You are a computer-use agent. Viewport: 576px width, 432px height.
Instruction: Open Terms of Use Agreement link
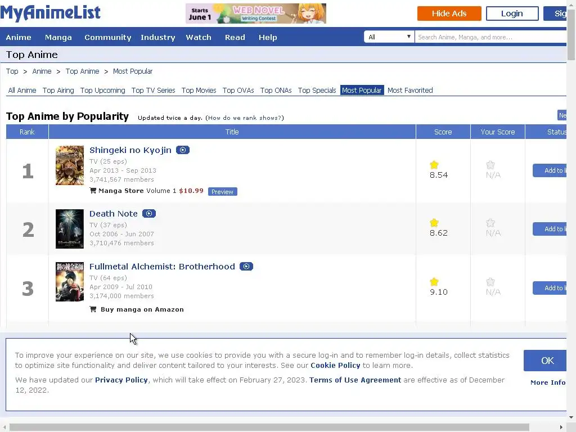[x=355, y=380]
